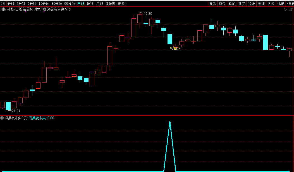Click the 海棠夜未央: 0.00 indicator value
This screenshot has width=294, height=172.
(x=41, y=118)
